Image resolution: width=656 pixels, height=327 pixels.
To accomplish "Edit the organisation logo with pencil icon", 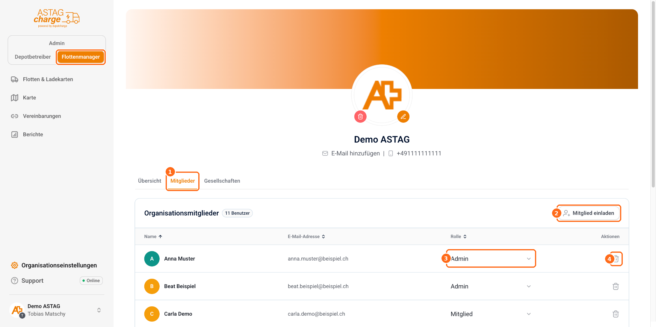I will pyautogui.click(x=403, y=116).
